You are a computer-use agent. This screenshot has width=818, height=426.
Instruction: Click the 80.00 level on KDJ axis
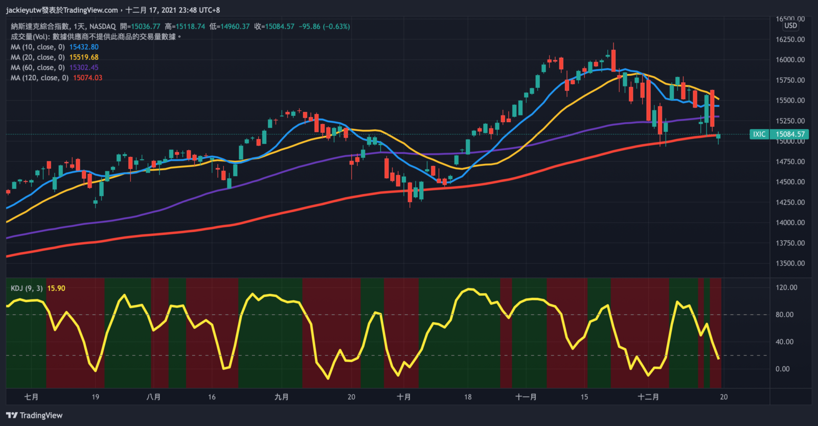click(784, 315)
